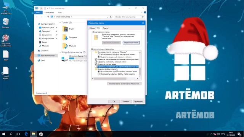
Task: Select Документы in the navigation pane
Action: (x=45, y=35)
